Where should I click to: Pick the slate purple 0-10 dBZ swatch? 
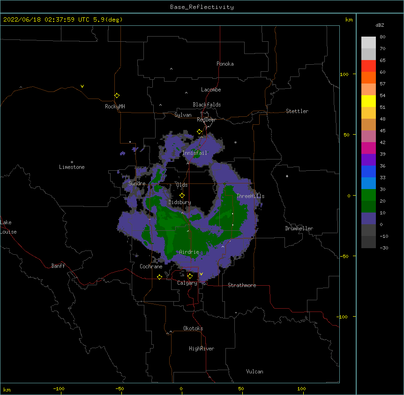pos(368,219)
